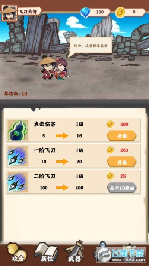Upgrade 点击伤害 with the 升级 button

[x=122, y=136]
